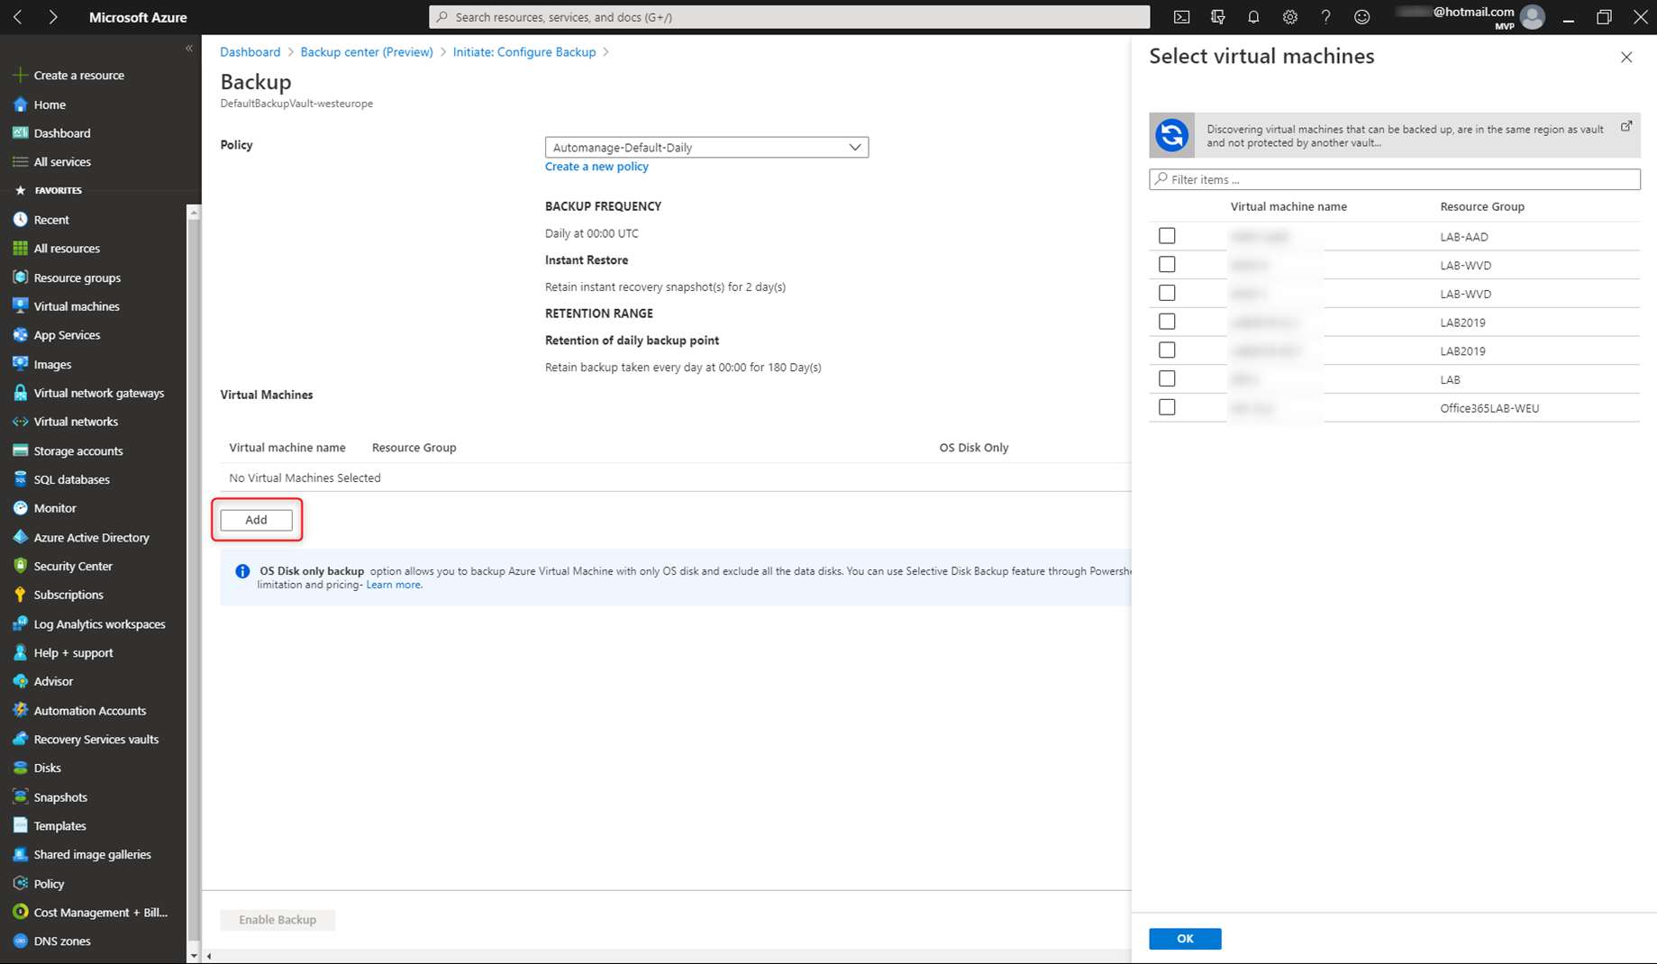1657x964 pixels.
Task: Click the refresh discovery icon in Select virtual machines
Action: pyautogui.click(x=1172, y=135)
